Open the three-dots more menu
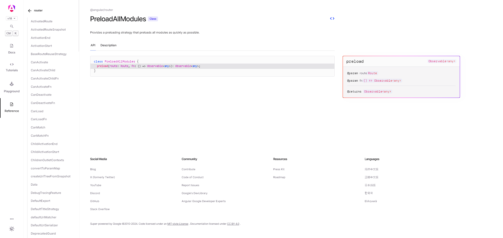503x238 pixels. coord(12,219)
